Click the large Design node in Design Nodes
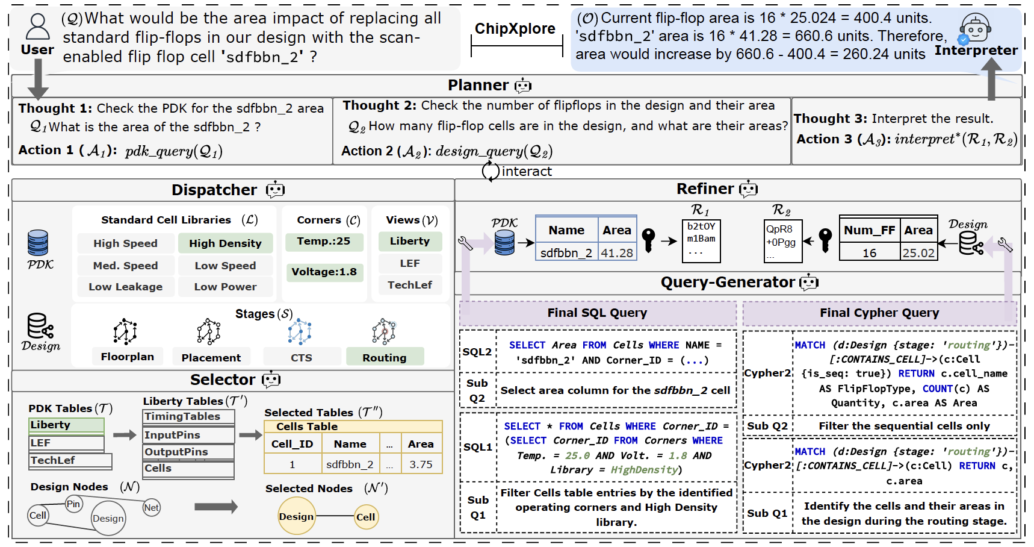 (108, 518)
